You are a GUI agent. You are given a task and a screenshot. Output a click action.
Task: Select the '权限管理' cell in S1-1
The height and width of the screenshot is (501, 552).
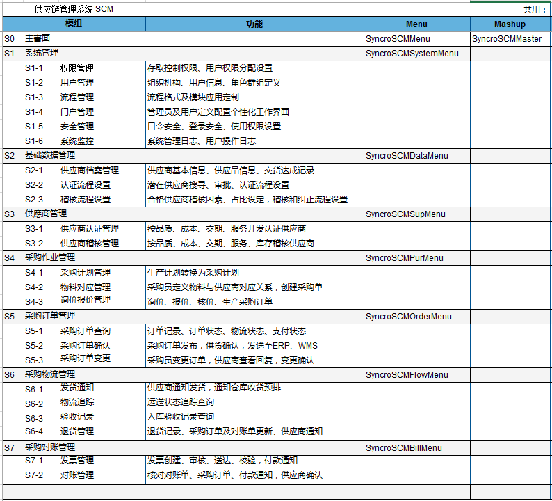click(76, 68)
